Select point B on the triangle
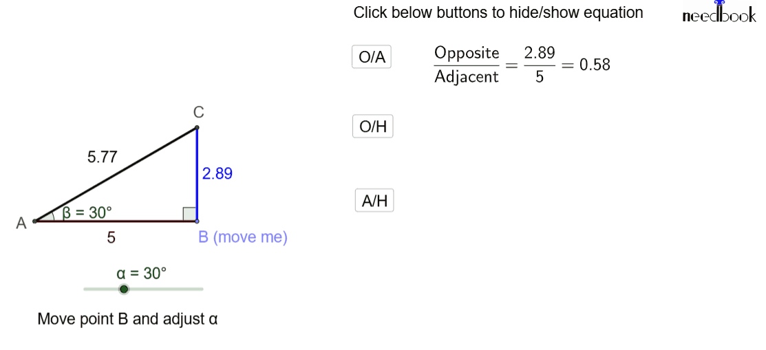 (197, 221)
